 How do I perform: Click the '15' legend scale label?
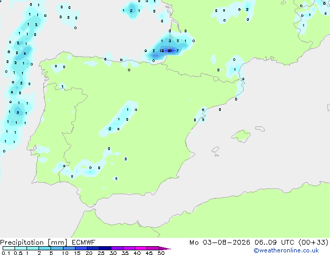pos(77,253)
